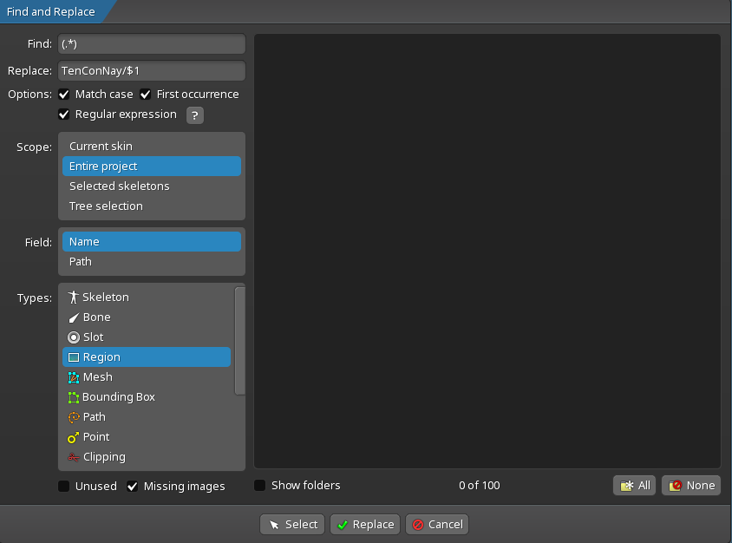This screenshot has width=732, height=543.
Task: Choose the Point type icon
Action: pyautogui.click(x=74, y=437)
